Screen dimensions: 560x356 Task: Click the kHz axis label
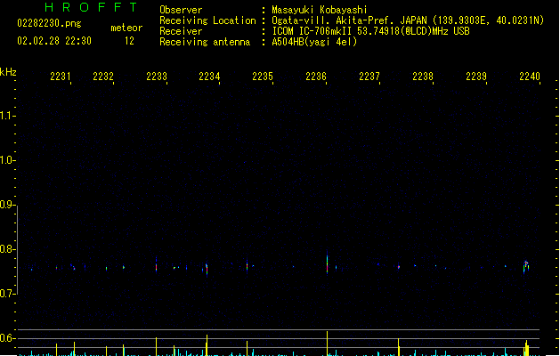pyautogui.click(x=8, y=72)
